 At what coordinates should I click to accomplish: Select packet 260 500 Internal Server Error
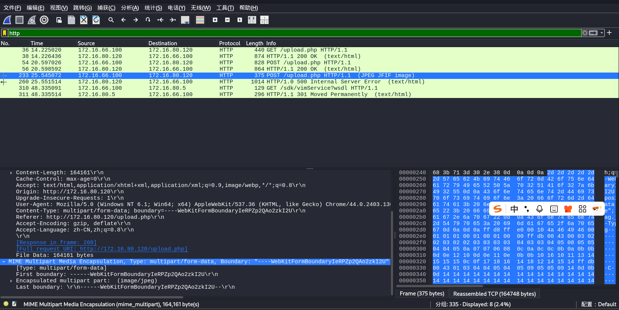pyautogui.click(x=309, y=82)
